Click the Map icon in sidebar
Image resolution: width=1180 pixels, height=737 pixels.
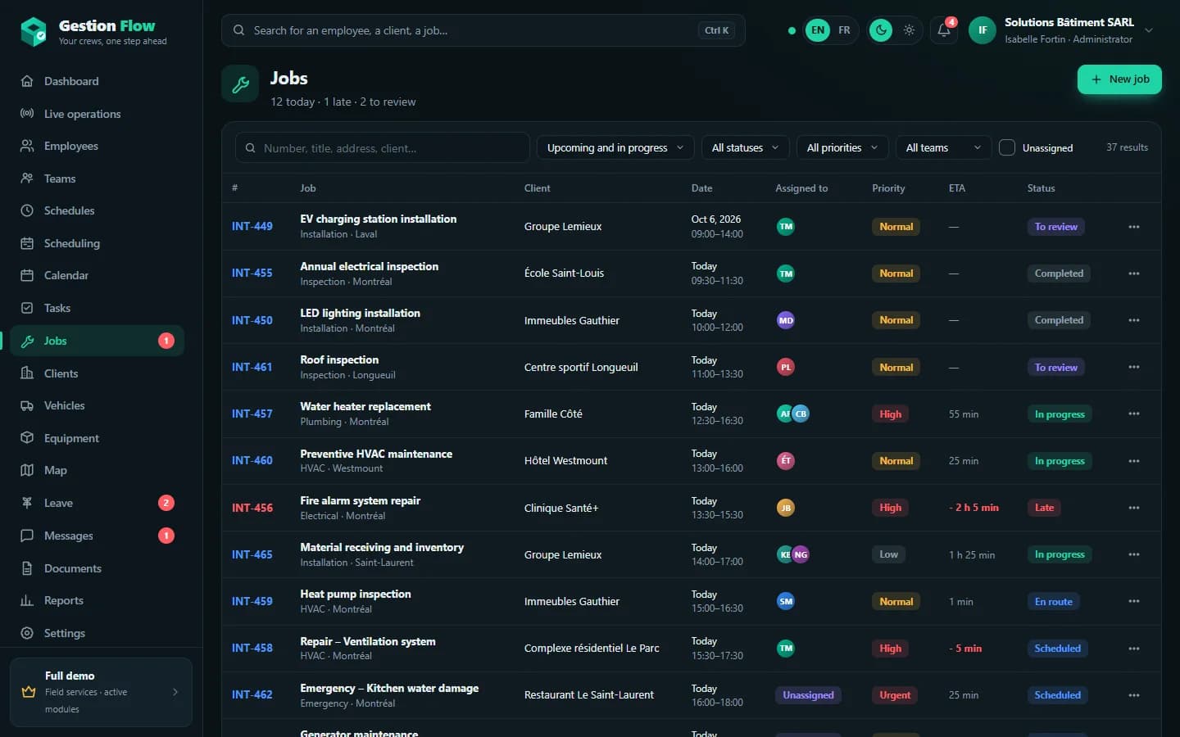click(x=27, y=470)
